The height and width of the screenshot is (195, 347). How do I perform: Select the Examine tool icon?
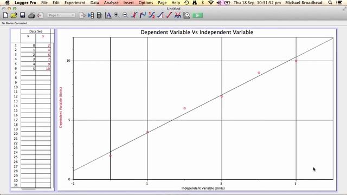point(134,15)
